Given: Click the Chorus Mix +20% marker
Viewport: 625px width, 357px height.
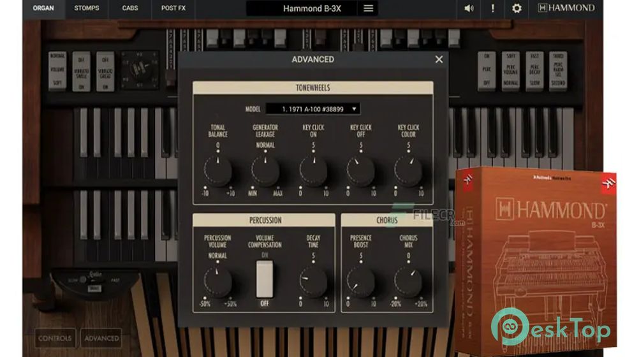Looking at the screenshot, I should pyautogui.click(x=421, y=303).
